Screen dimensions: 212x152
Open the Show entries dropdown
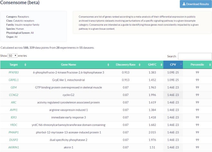(12, 56)
